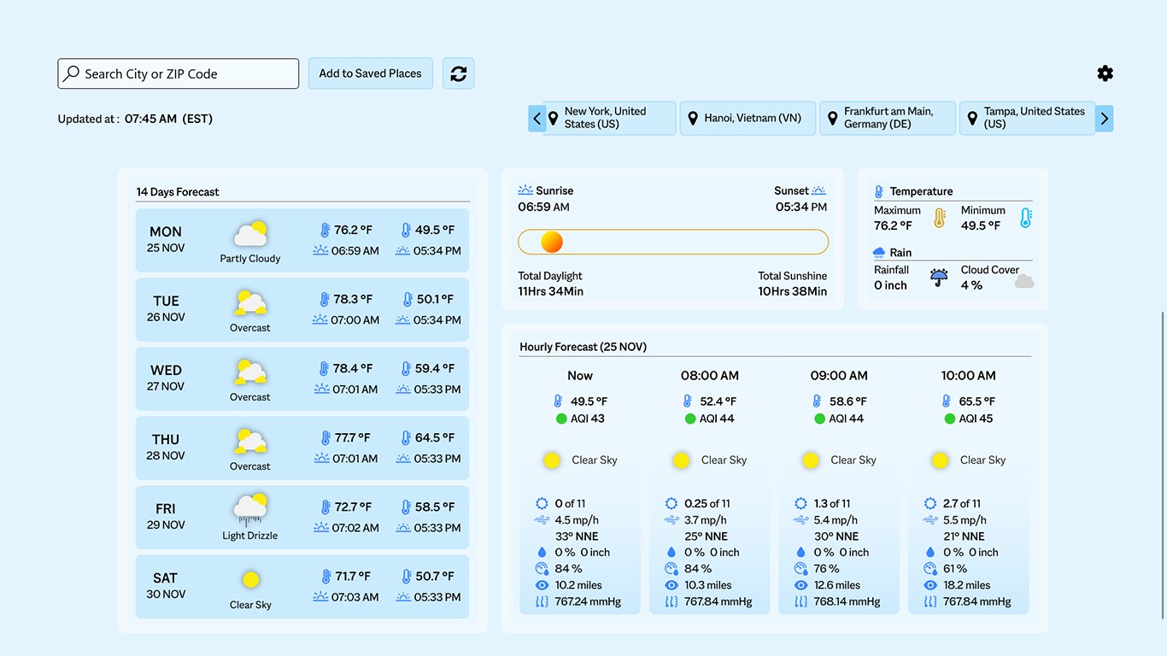Click the thermometer icon in the Temperature panel

(878, 190)
